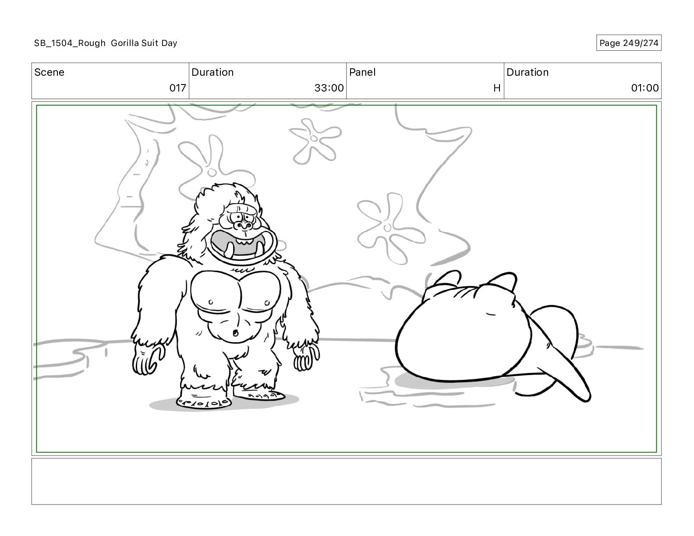The width and height of the screenshot is (694, 536).
Task: Click the 'Duration' label beside Scene
Action: 212,72
